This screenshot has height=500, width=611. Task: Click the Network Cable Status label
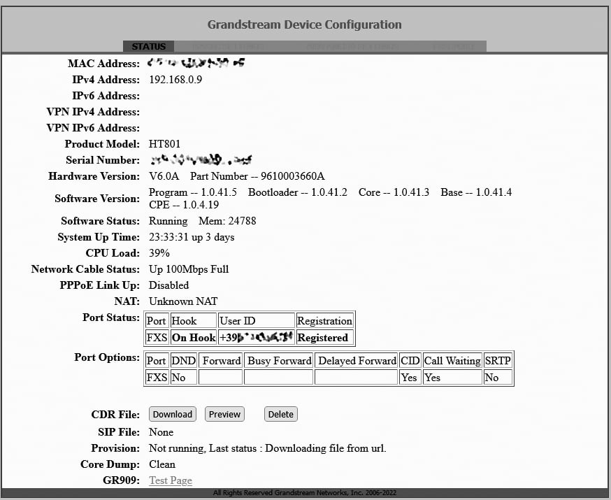85,269
